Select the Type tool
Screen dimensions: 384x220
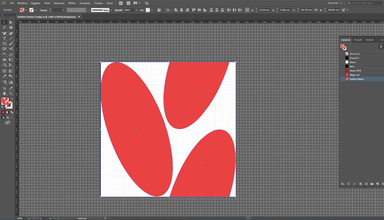[x=4, y=39]
